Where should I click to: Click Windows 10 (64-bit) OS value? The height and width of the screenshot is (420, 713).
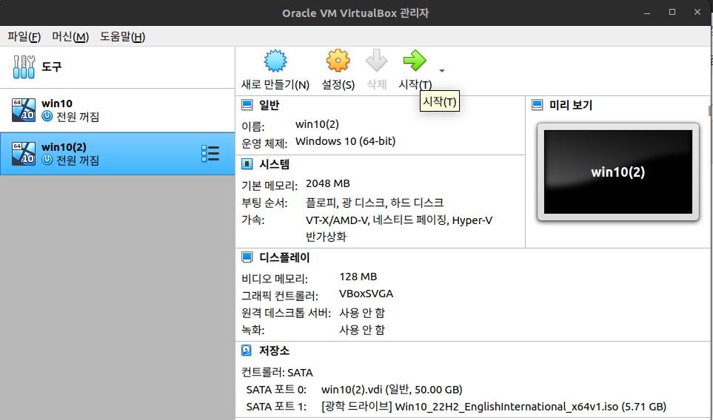346,141
